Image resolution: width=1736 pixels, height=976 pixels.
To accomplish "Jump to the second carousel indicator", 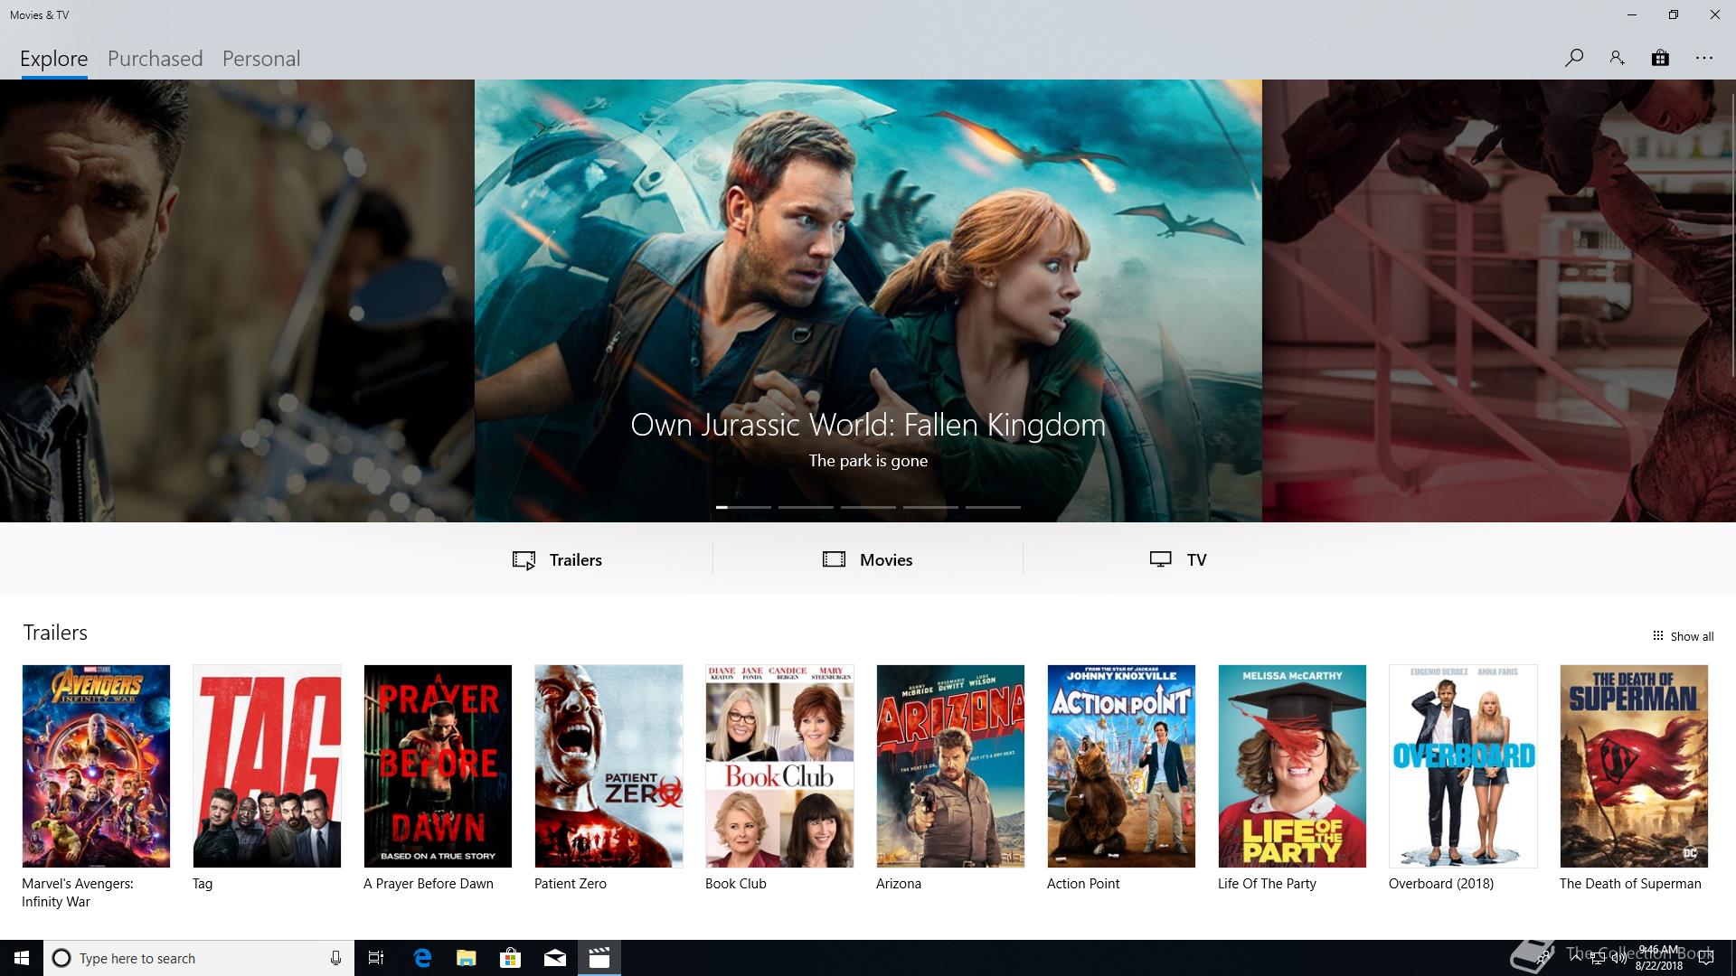I will [806, 507].
